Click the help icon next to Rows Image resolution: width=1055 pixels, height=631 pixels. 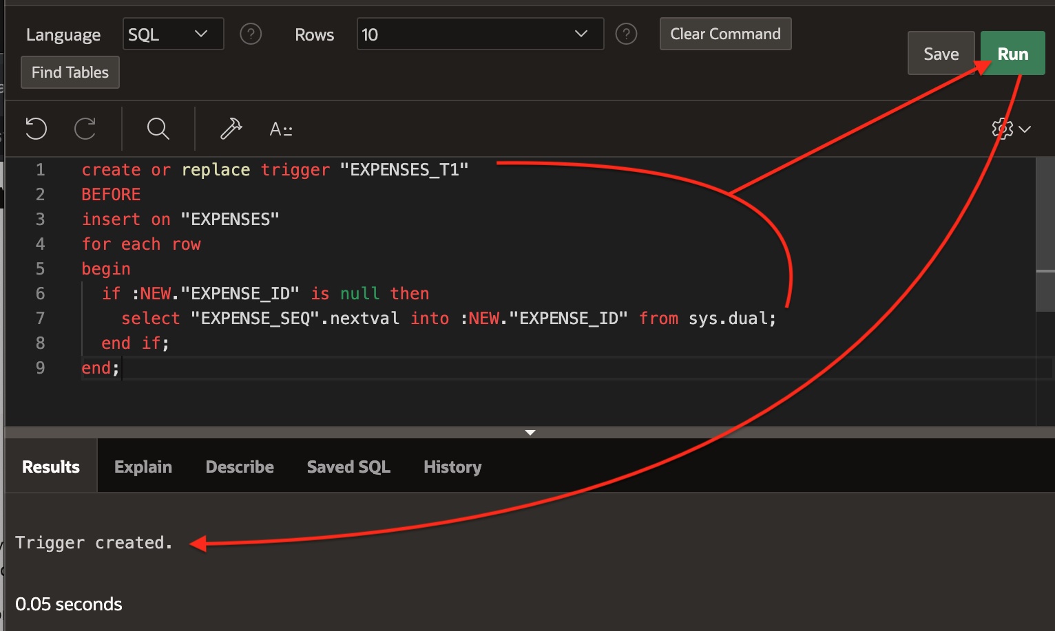coord(626,34)
